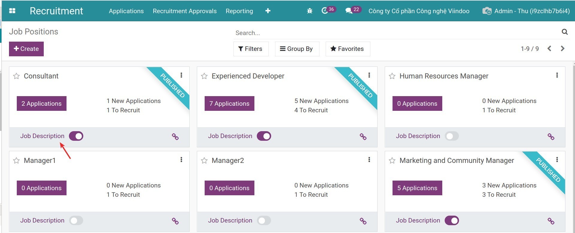The width and height of the screenshot is (575, 233).
Task: Disable the Consultant Job Description toggle
Action: (x=76, y=136)
